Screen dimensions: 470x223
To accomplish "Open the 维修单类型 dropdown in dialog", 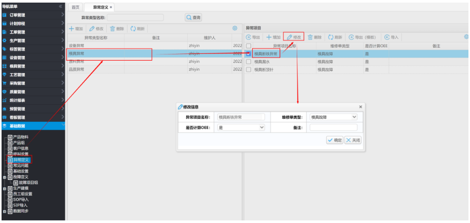I will pos(332,117).
